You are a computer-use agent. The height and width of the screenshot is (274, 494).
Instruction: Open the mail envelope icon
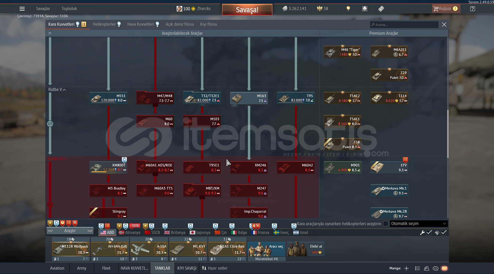point(444,268)
